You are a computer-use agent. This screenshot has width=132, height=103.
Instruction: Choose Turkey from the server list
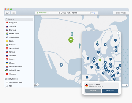[12, 59]
